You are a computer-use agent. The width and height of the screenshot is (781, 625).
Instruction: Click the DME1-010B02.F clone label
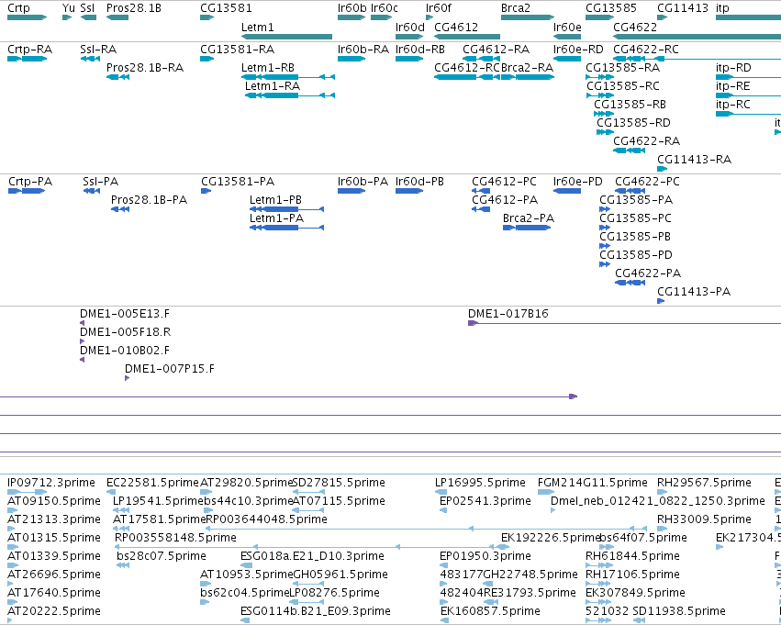[x=125, y=350]
